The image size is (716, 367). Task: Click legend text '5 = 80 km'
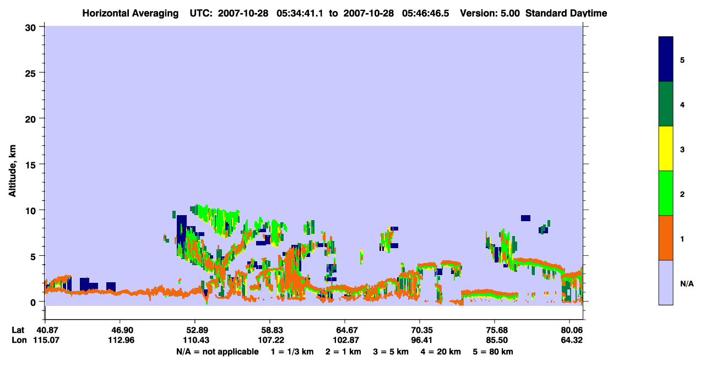pos(493,352)
